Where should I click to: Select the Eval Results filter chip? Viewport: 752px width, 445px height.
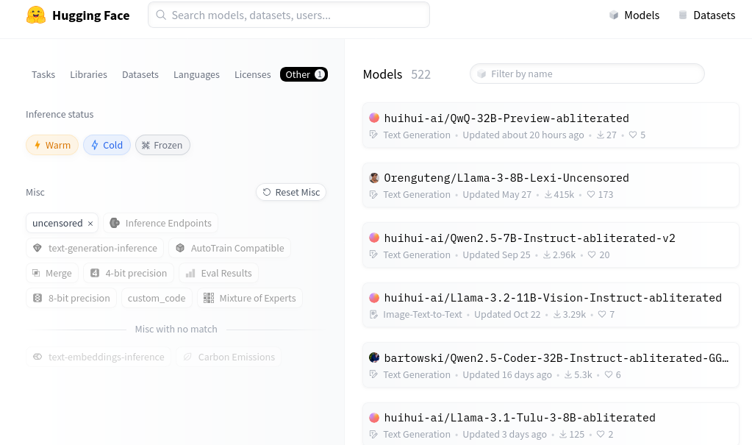pyautogui.click(x=219, y=273)
